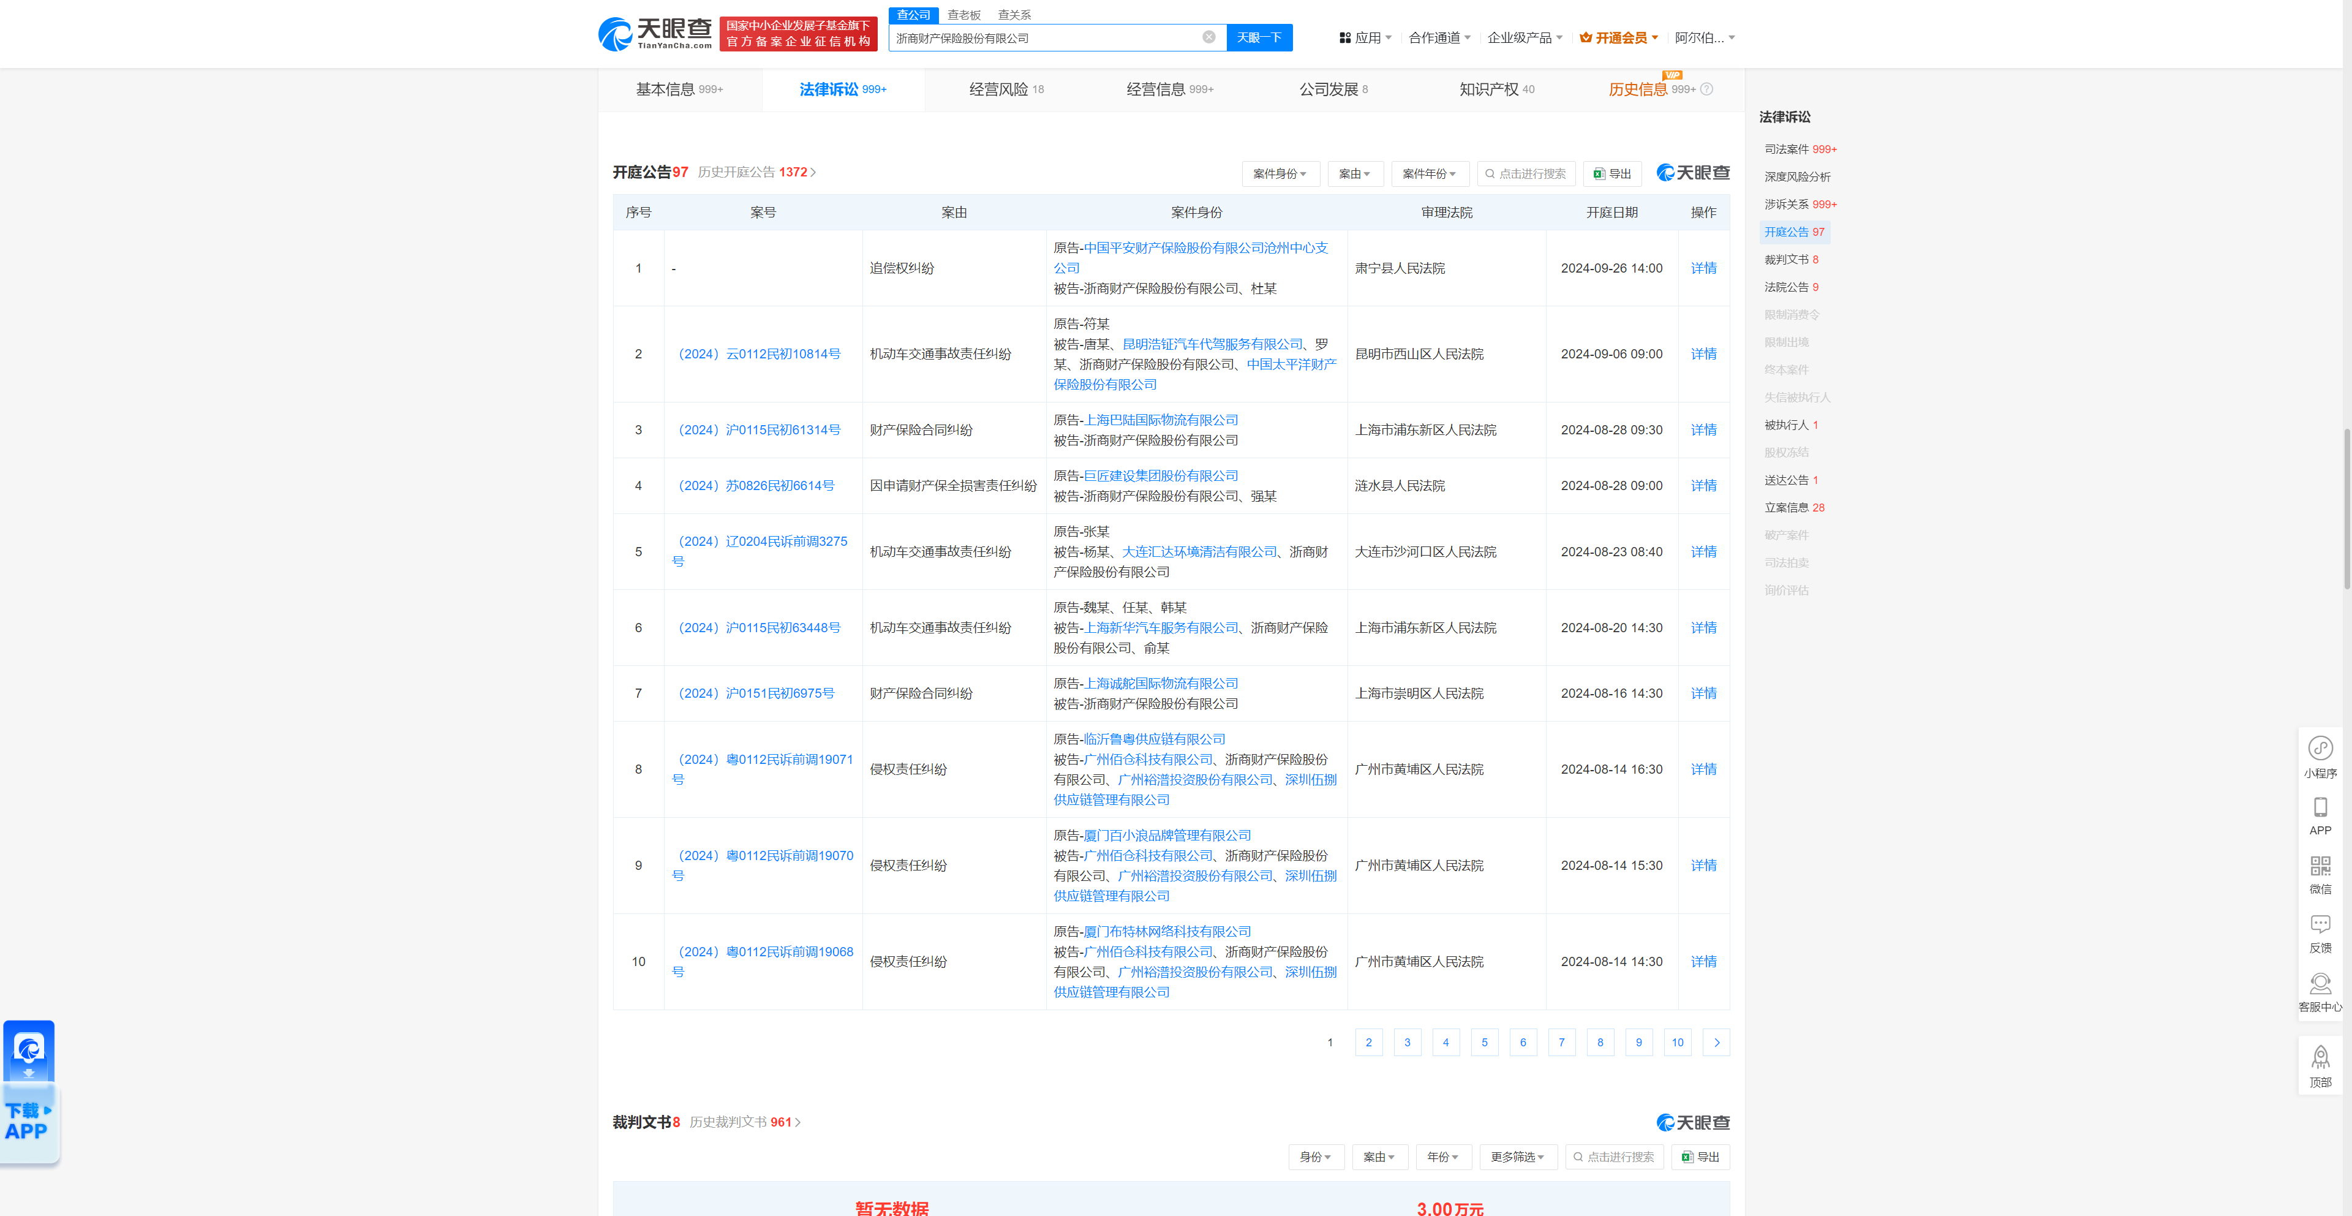Click next page arrow in pagination

click(x=1716, y=1043)
